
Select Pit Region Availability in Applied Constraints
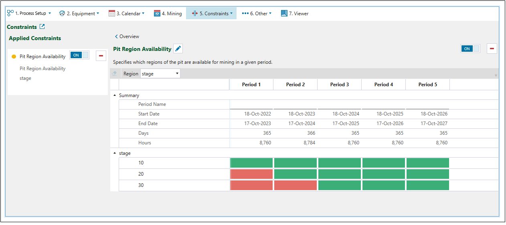(x=42, y=57)
